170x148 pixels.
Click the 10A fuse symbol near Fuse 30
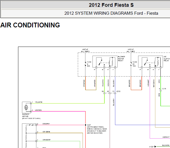[131, 64]
